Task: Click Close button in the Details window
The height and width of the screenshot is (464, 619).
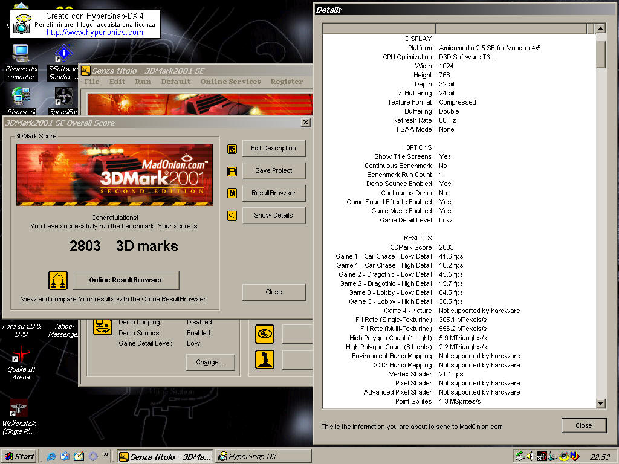Action: 584,425
